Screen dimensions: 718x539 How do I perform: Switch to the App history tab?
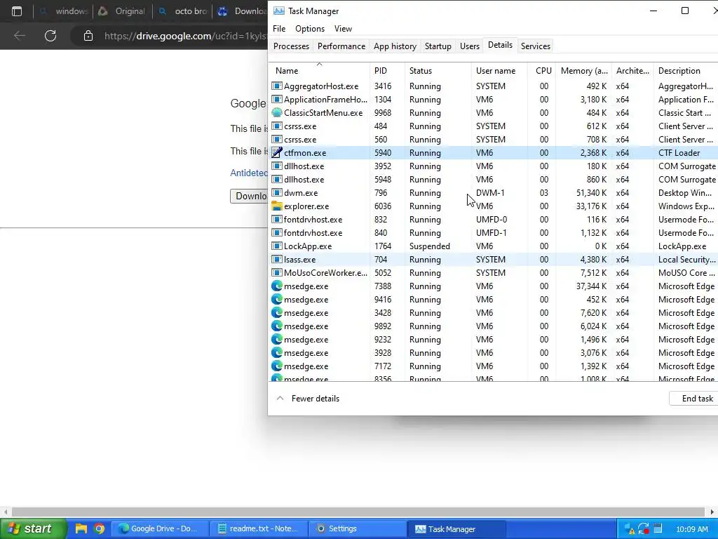pos(395,46)
